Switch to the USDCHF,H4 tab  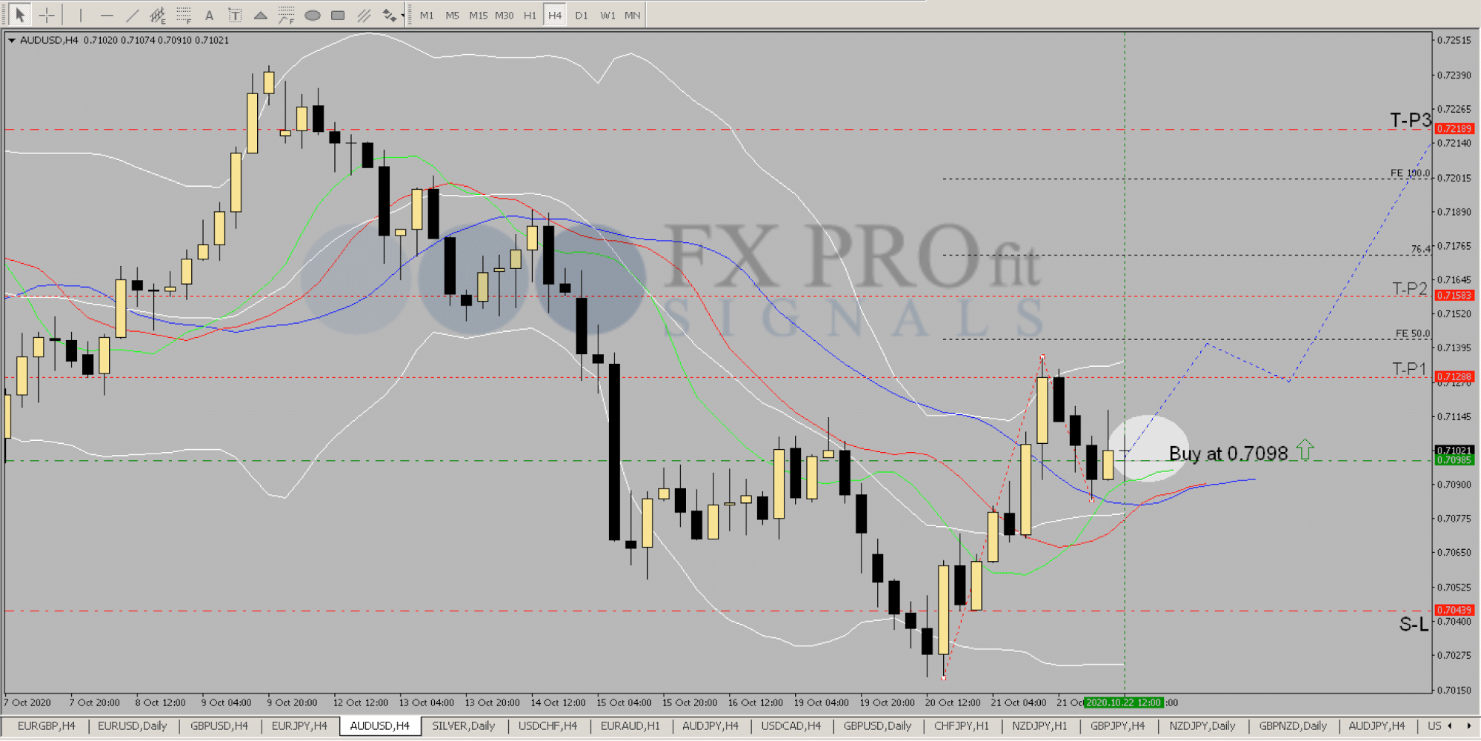[x=548, y=726]
